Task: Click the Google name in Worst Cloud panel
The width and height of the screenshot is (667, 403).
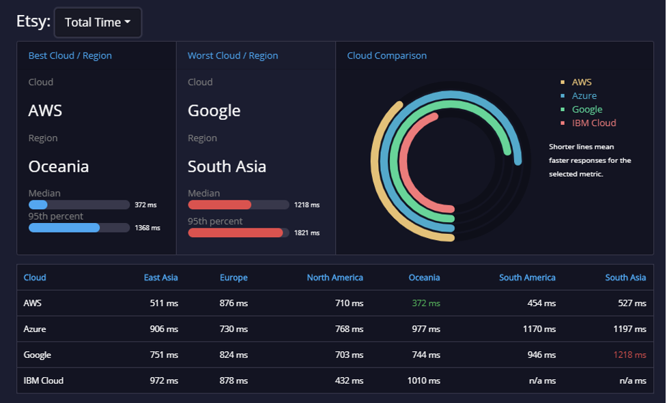Action: click(214, 111)
